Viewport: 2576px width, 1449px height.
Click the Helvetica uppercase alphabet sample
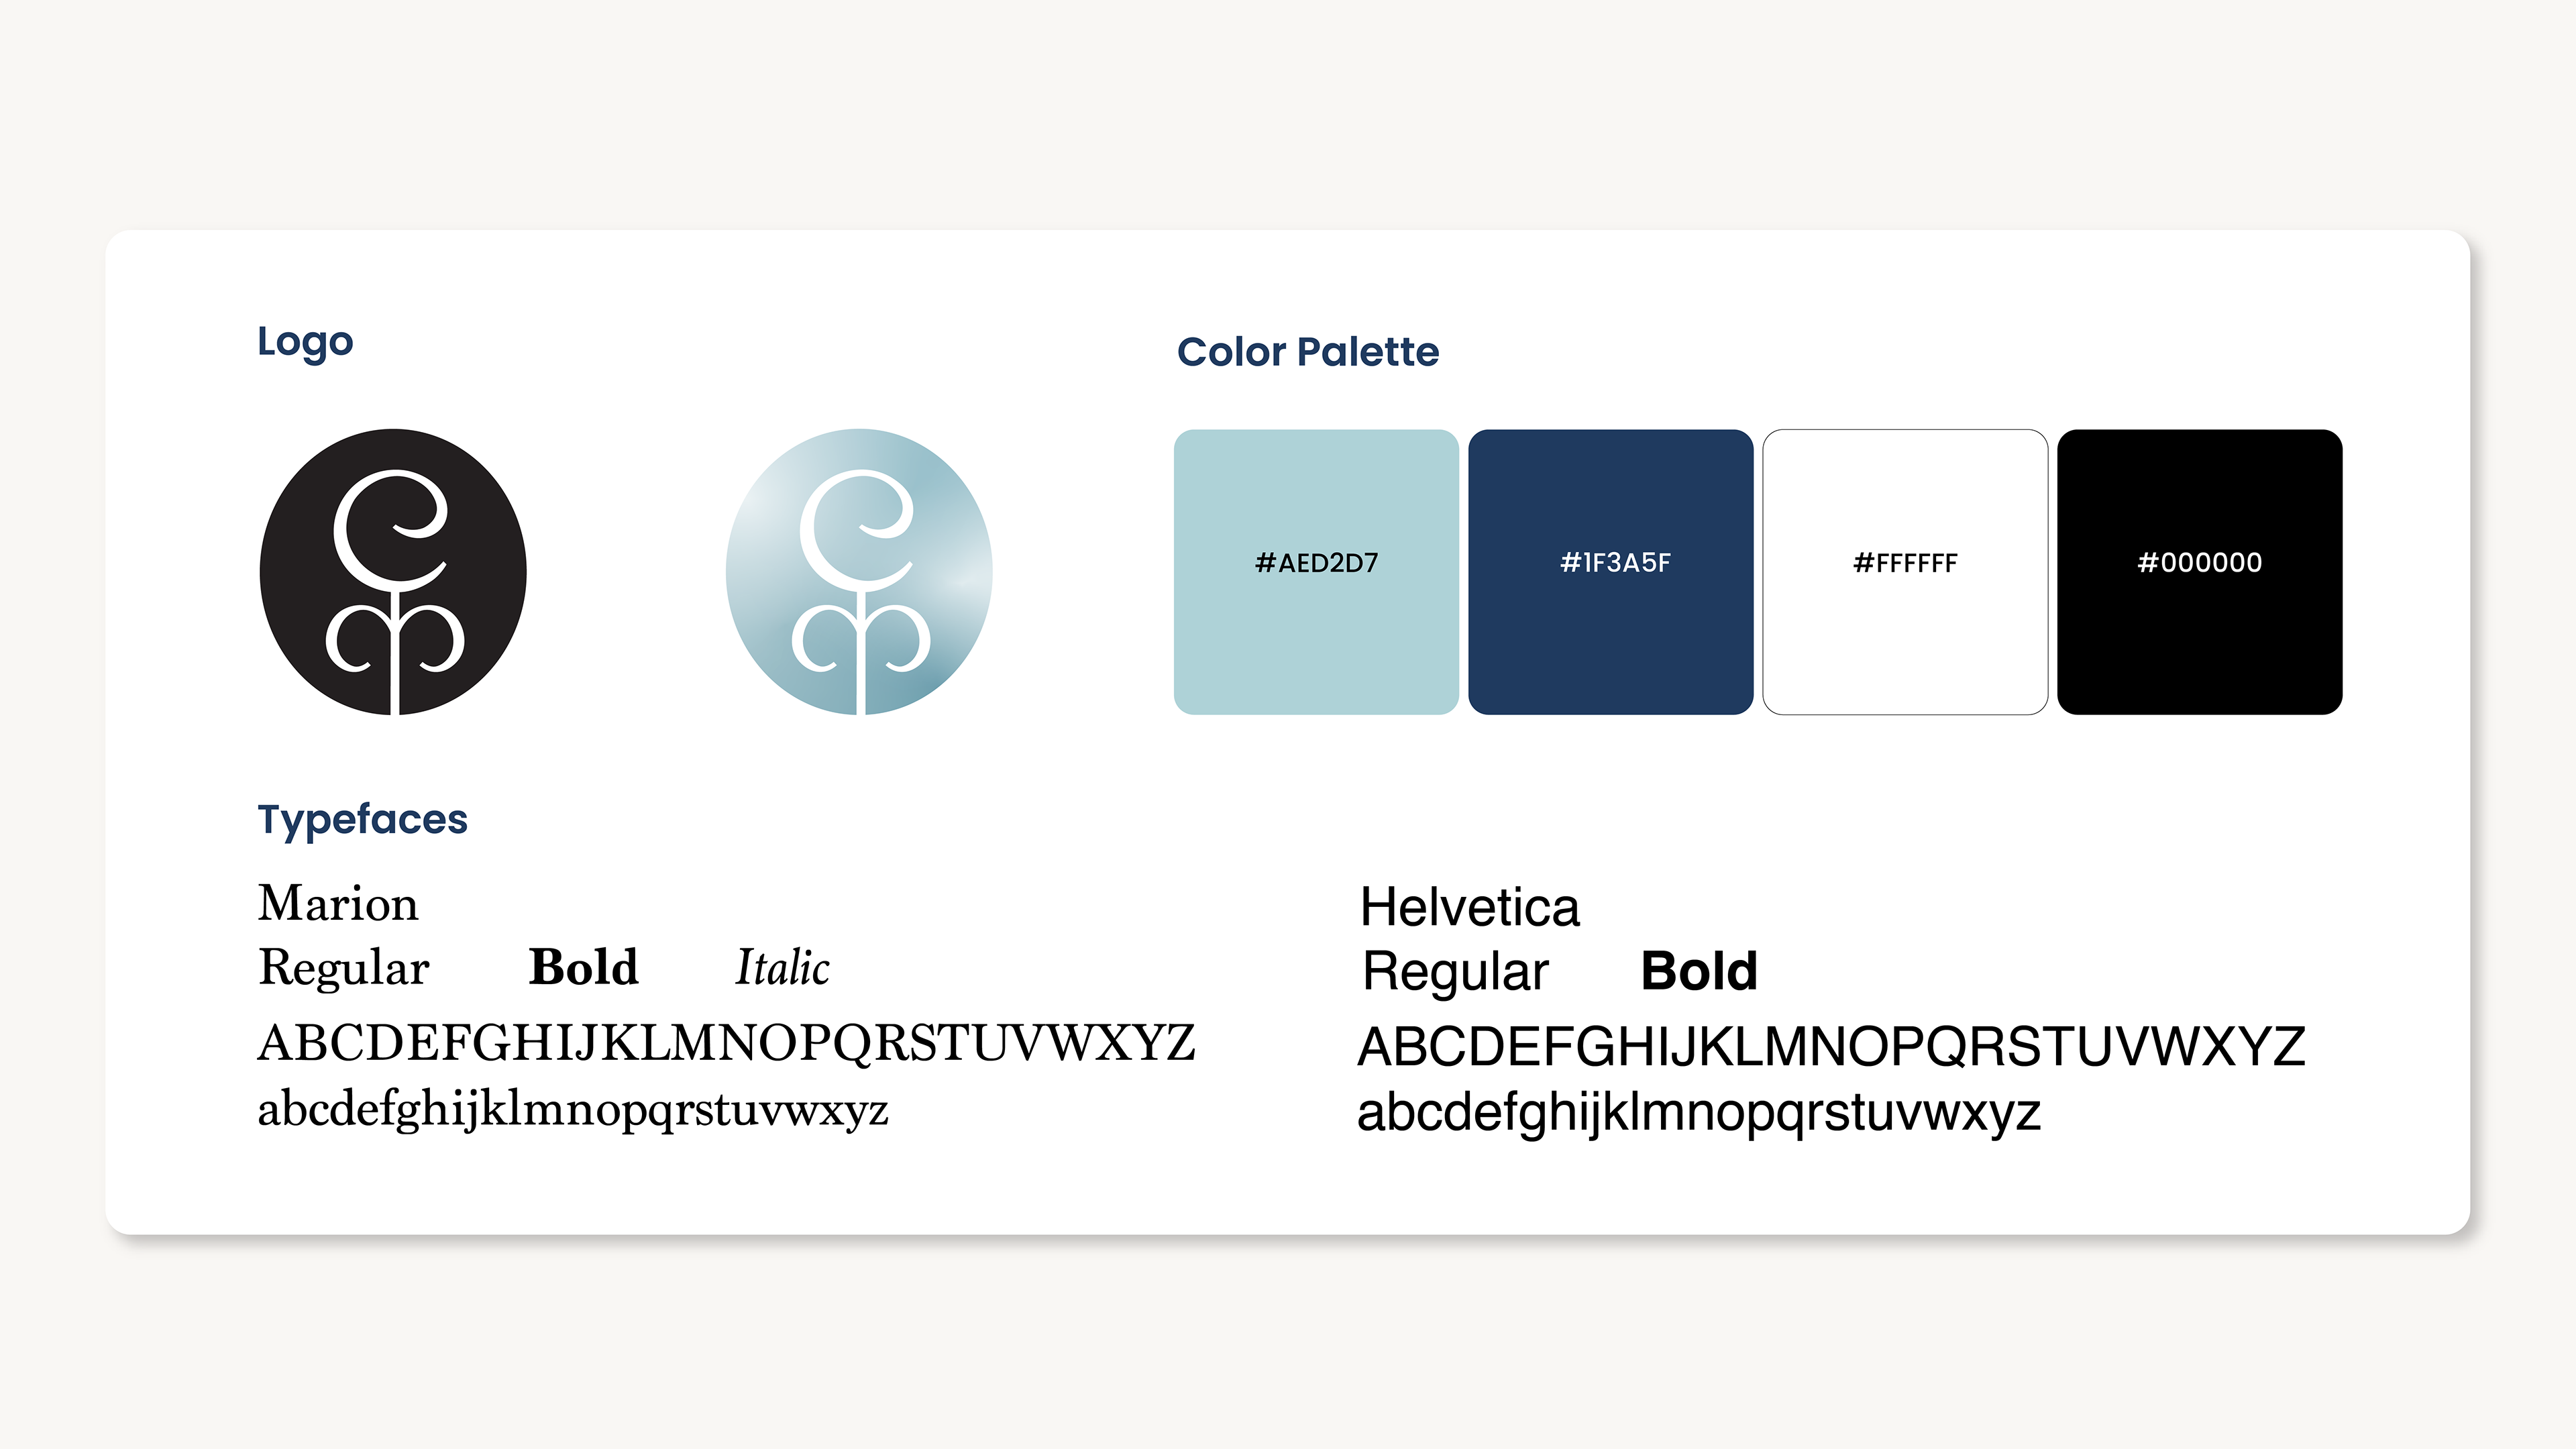pos(1831,1047)
